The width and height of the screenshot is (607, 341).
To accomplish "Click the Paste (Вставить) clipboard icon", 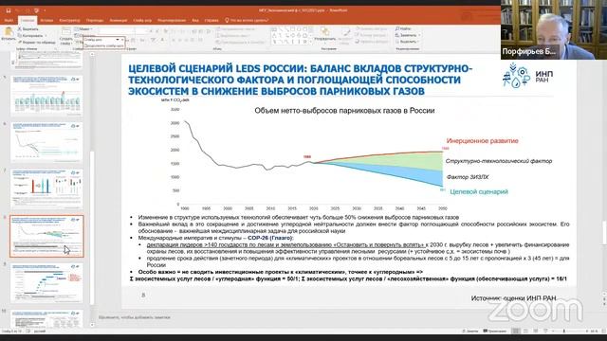I will (9, 32).
